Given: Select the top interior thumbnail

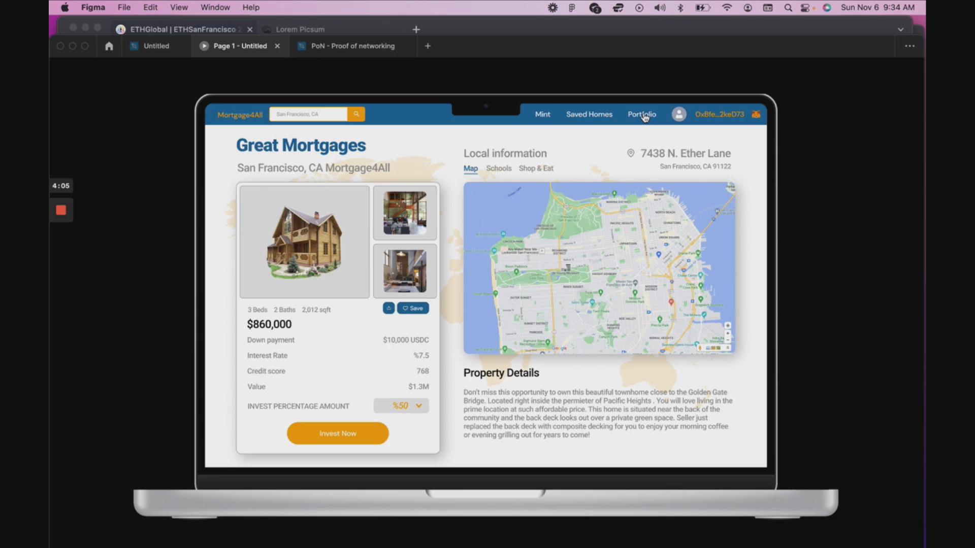Looking at the screenshot, I should tap(405, 213).
